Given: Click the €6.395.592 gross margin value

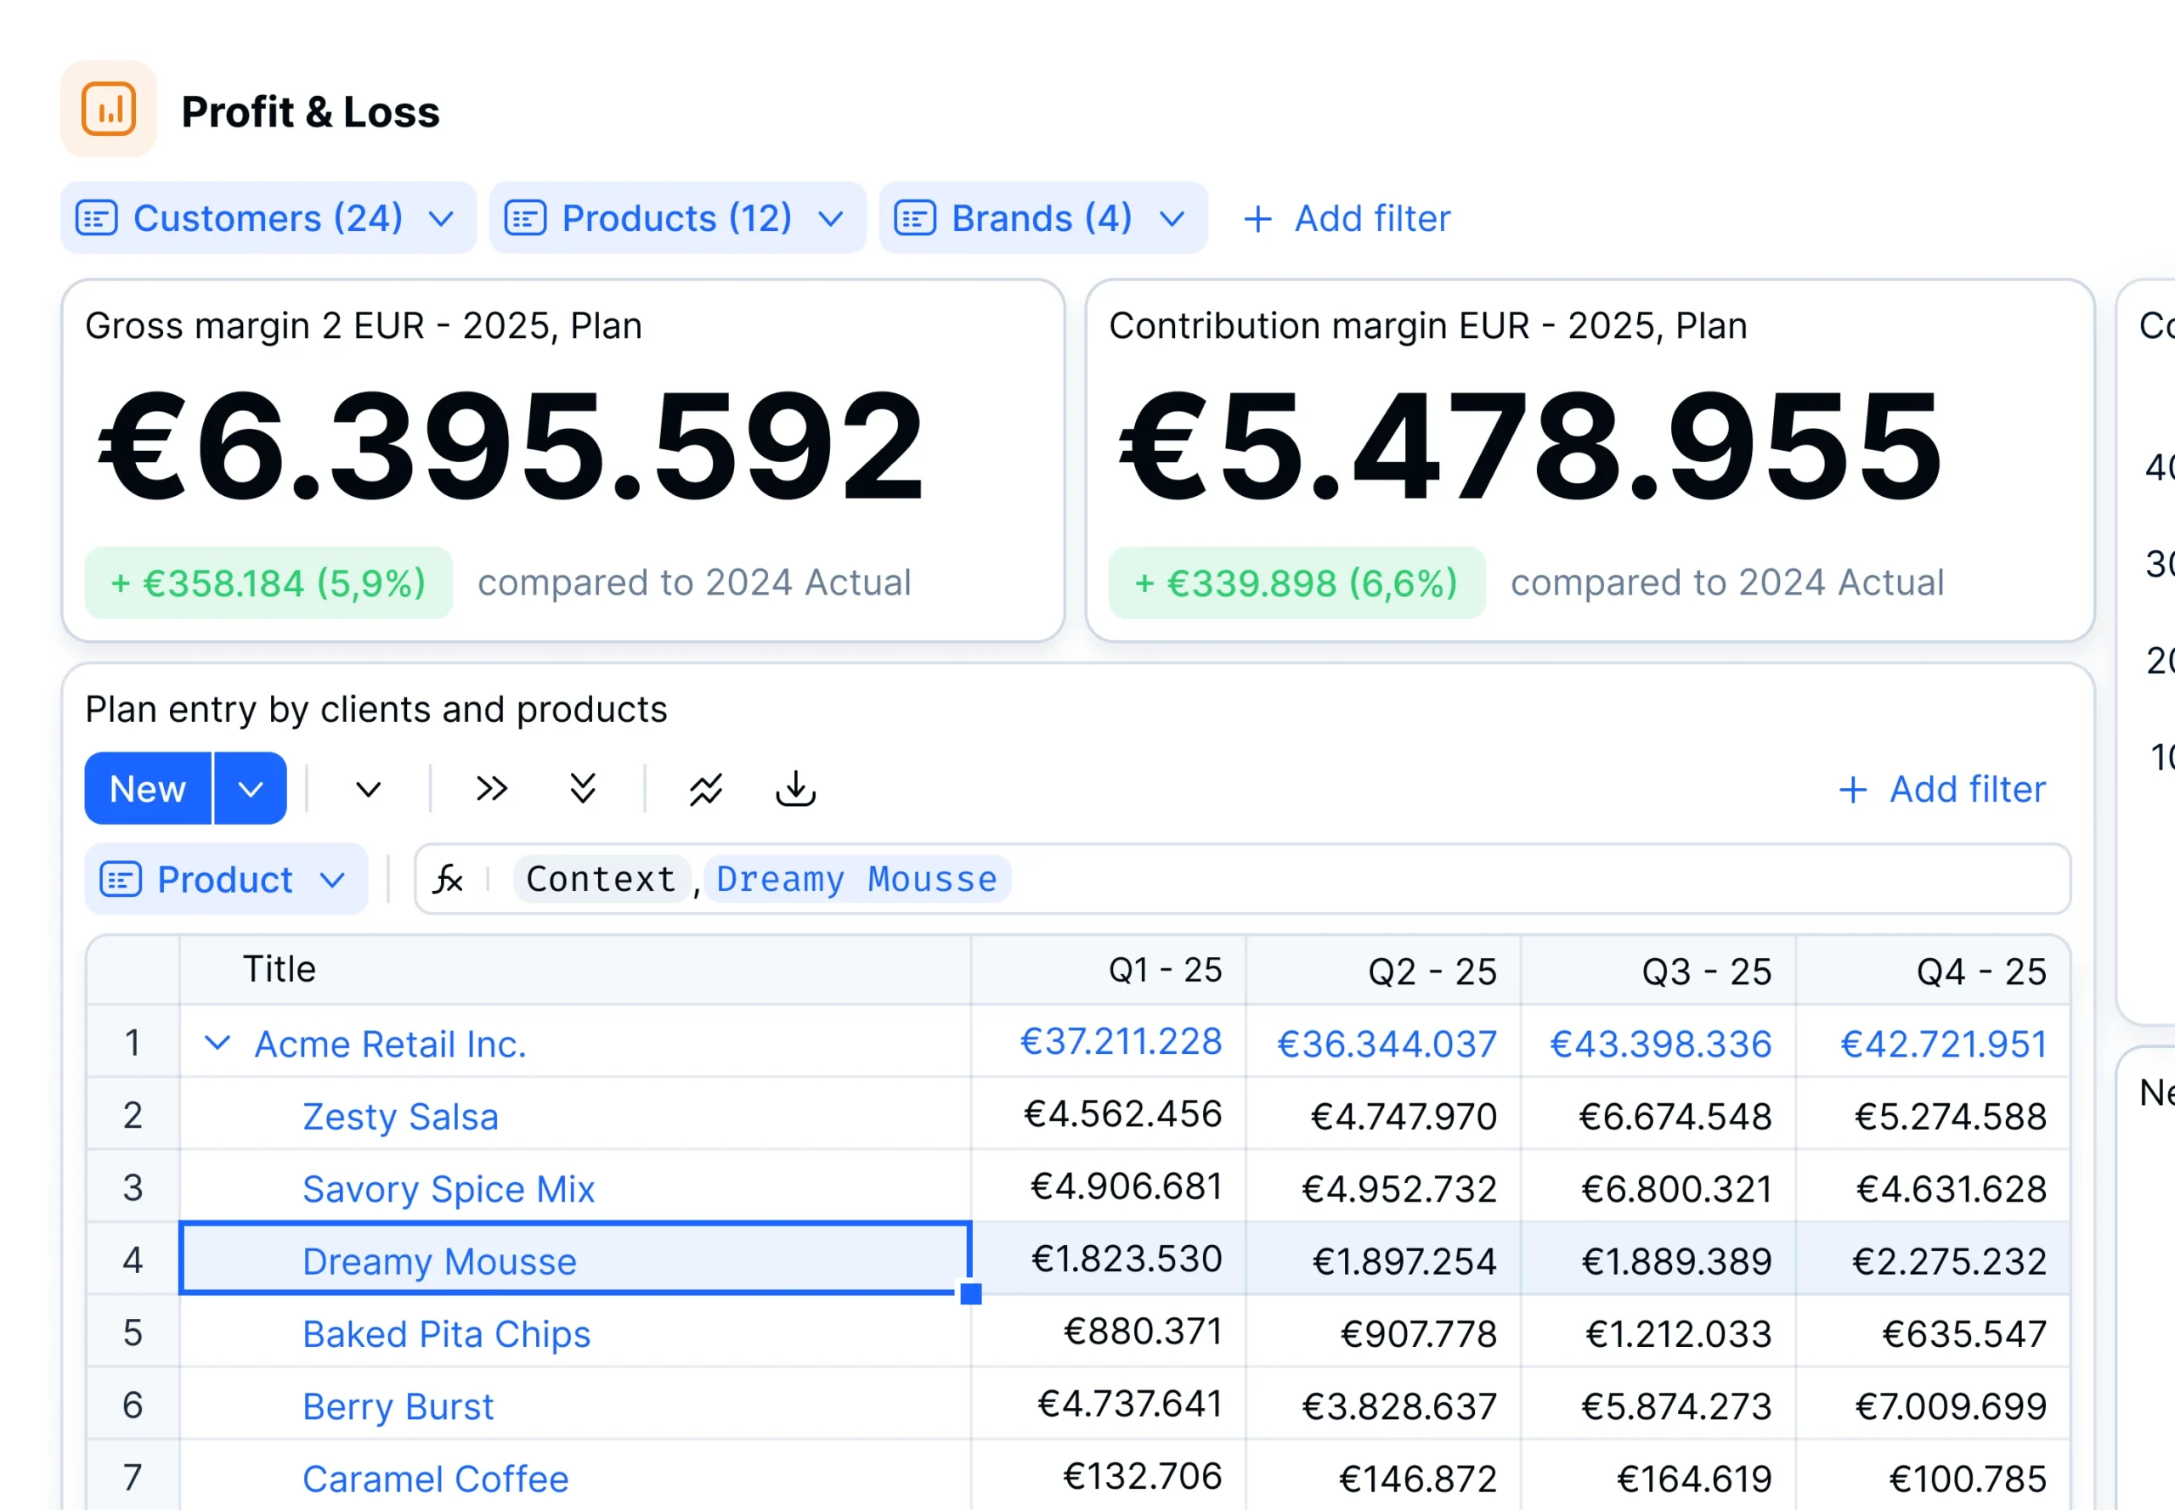Looking at the screenshot, I should [x=511, y=446].
